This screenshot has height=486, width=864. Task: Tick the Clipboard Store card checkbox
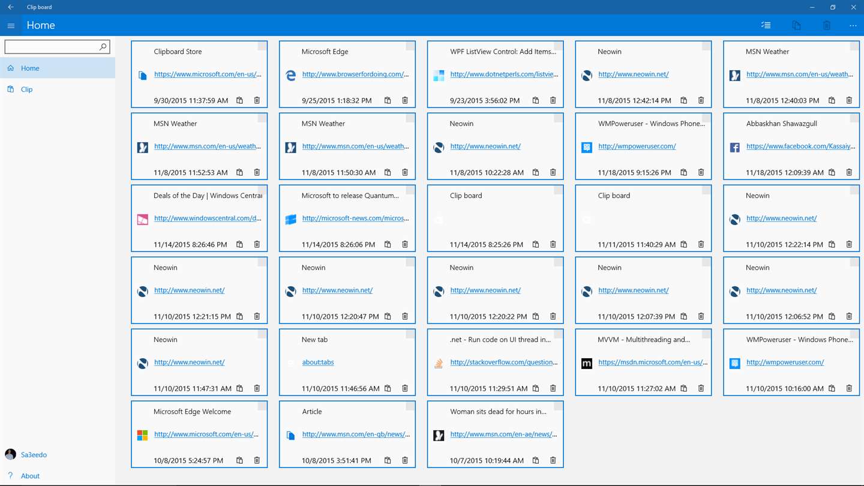click(x=262, y=46)
